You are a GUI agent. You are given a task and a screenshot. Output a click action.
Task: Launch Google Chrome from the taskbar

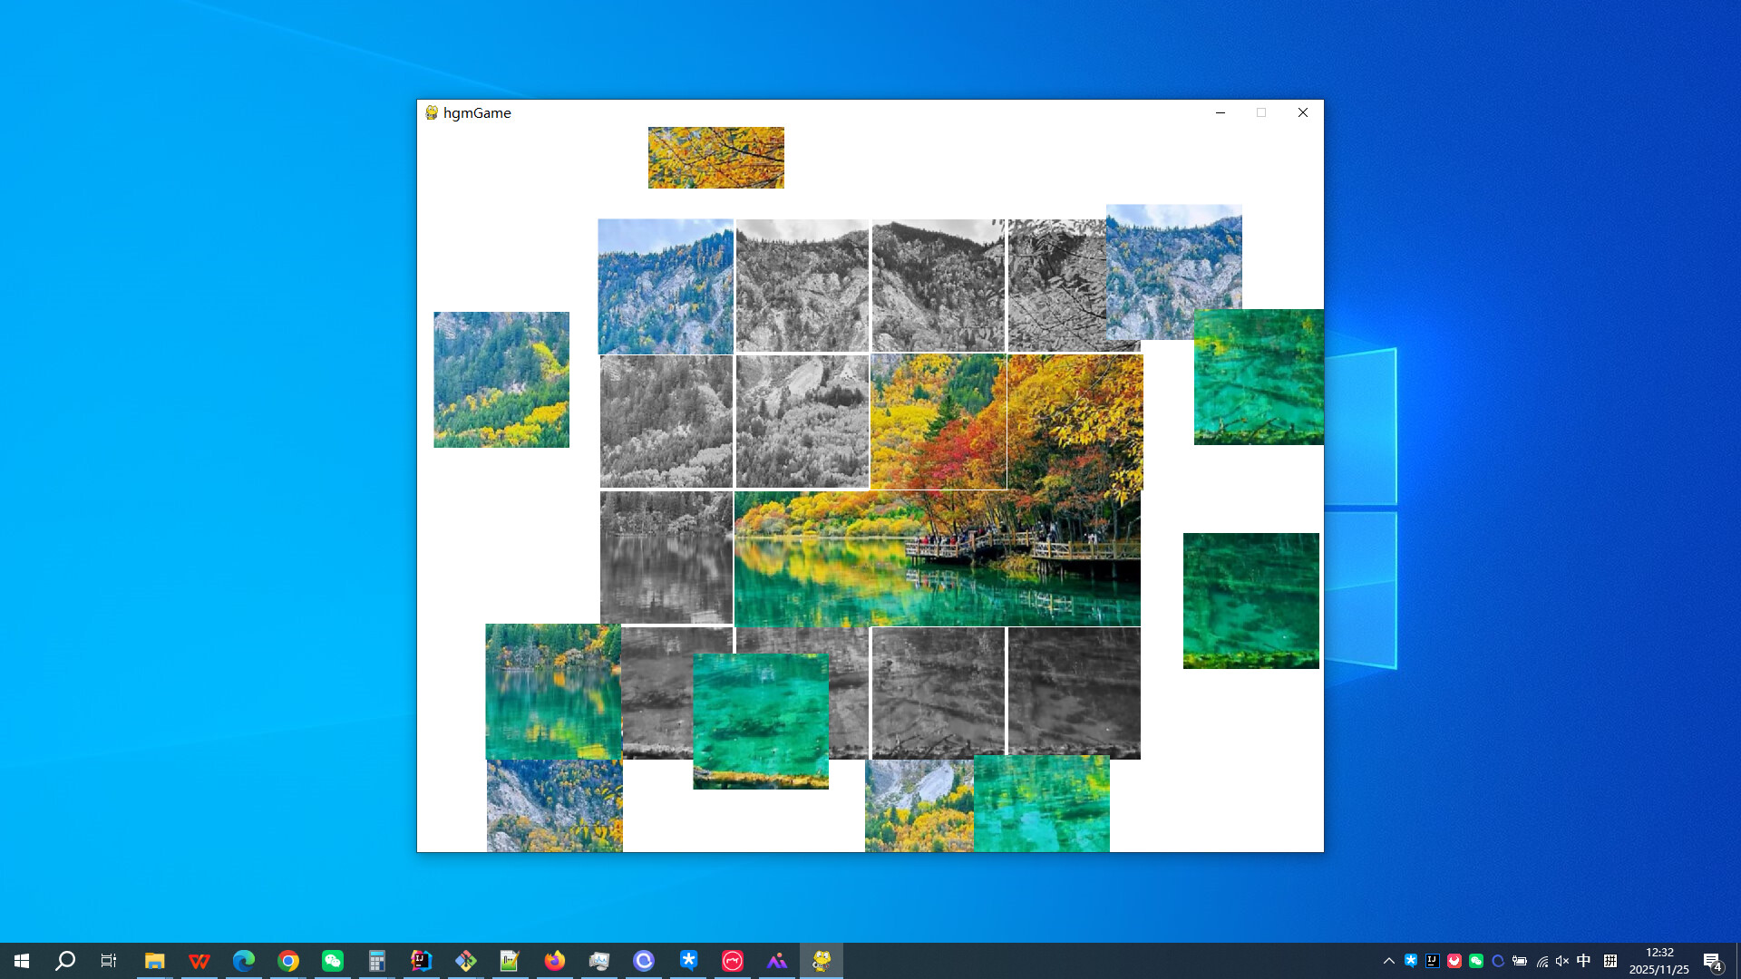[287, 960]
